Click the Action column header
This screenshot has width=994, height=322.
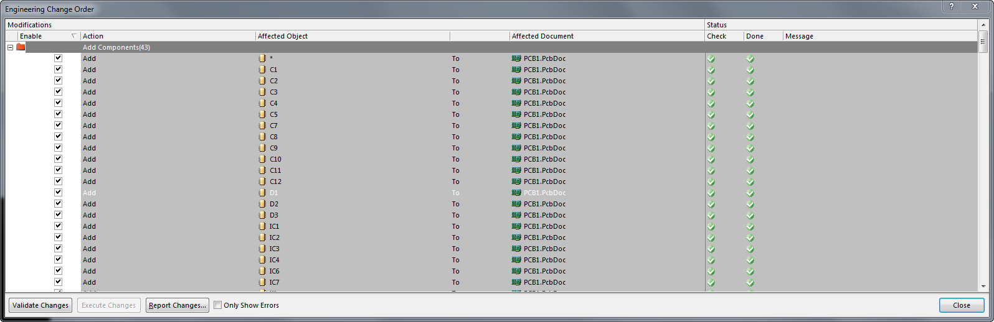168,36
